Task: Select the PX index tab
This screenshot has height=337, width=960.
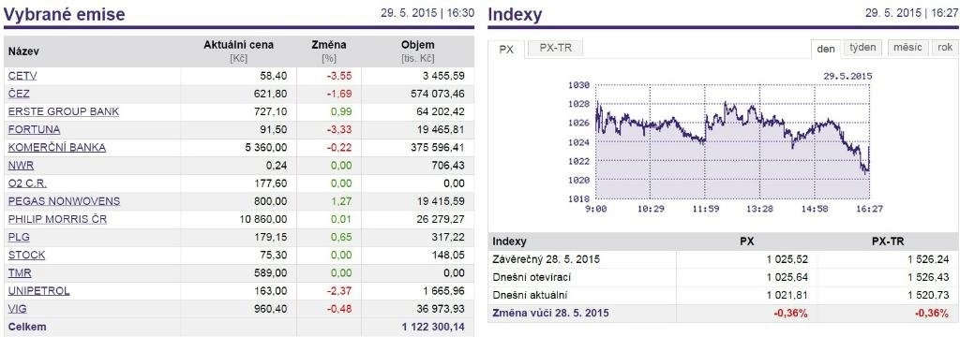Action: [506, 50]
